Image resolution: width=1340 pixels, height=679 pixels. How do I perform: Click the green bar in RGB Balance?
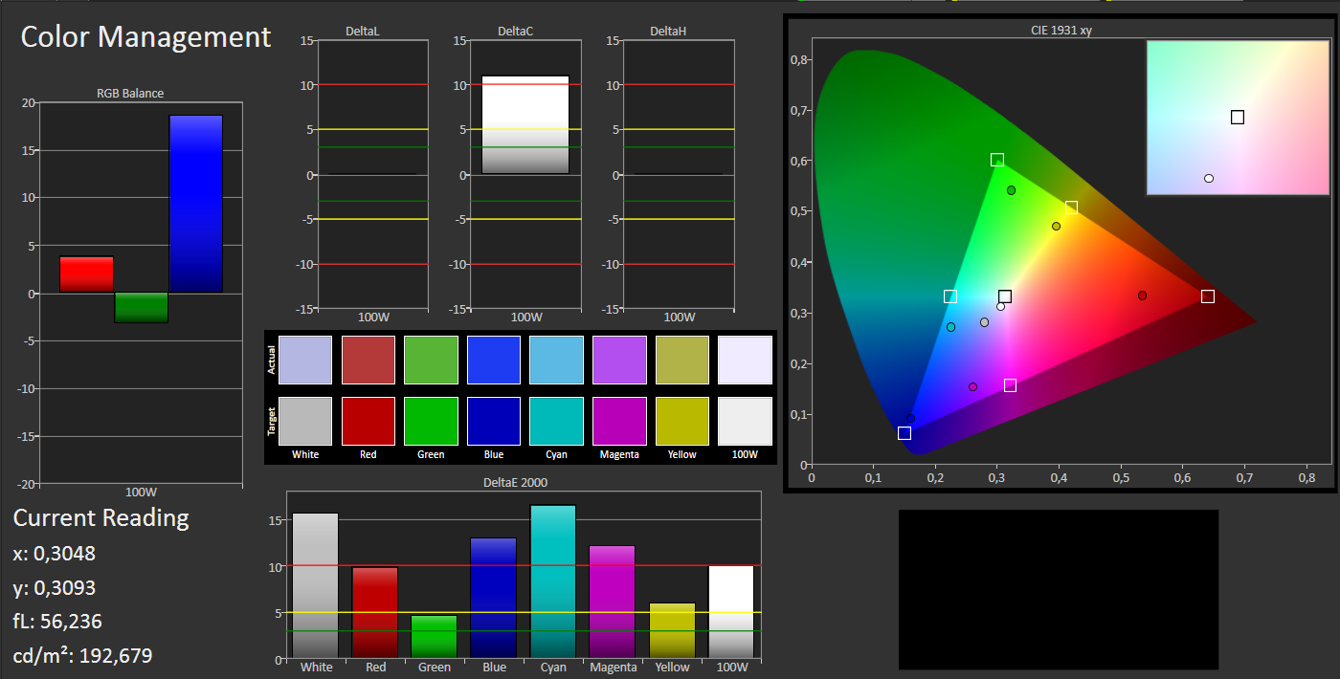coord(141,307)
